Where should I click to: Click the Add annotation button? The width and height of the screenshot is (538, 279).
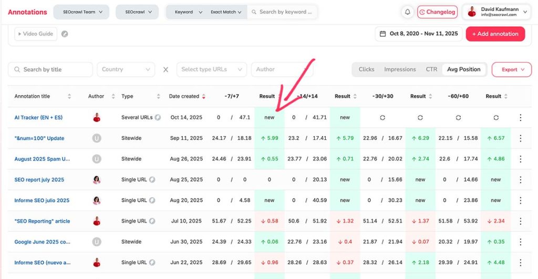pos(495,34)
